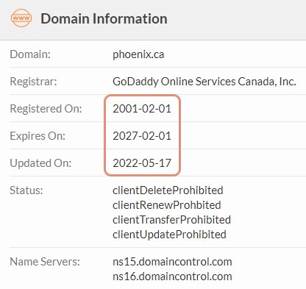Click the ns16.domaincontrol.com name server
Viewport: 306px width, 289px height.
pyautogui.click(x=172, y=276)
